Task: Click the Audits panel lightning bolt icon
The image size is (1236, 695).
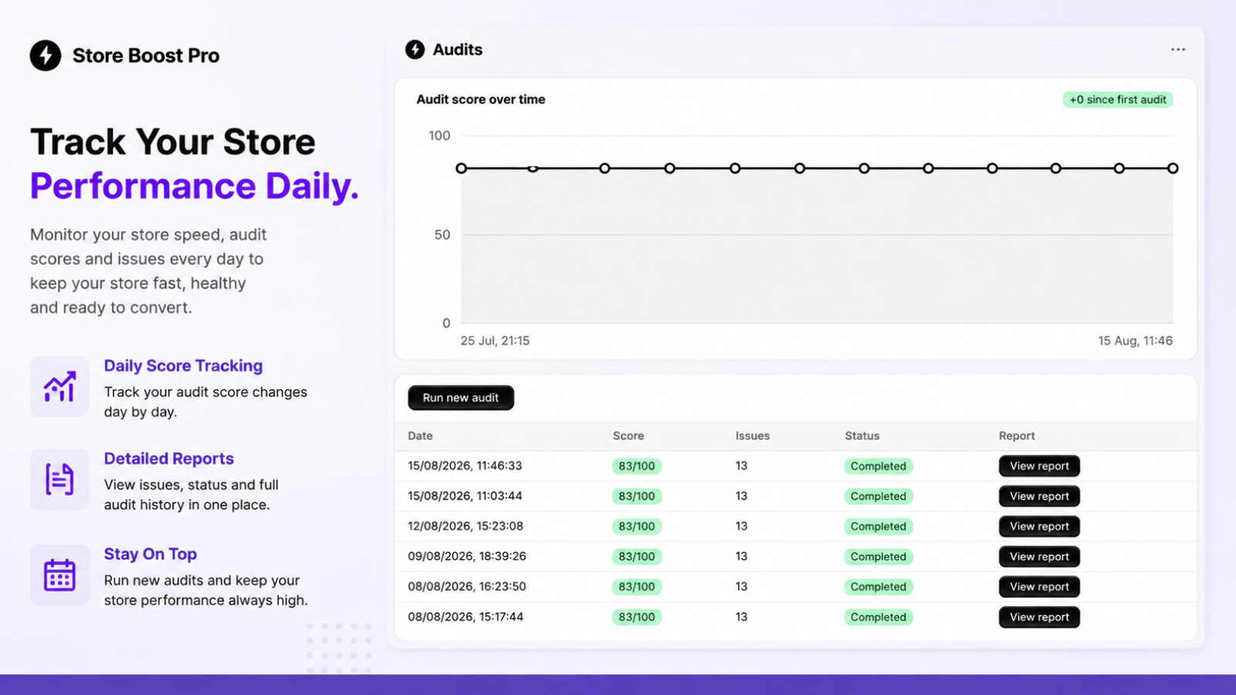Action: (x=415, y=49)
